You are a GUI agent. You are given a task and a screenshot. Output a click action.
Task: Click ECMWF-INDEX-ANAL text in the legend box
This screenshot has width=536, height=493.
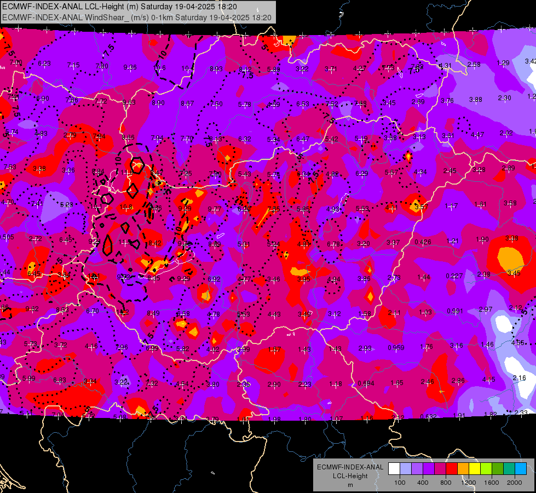pos(350,467)
